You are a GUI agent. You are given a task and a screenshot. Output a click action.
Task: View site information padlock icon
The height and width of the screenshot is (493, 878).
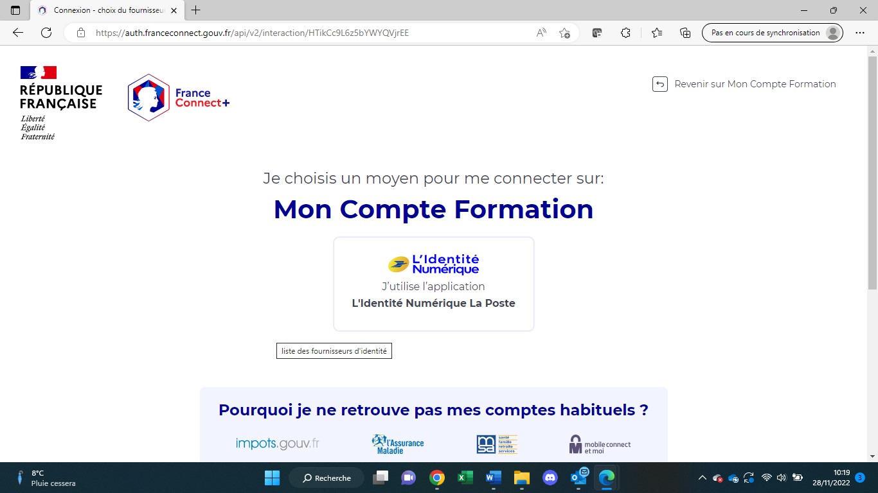(x=81, y=33)
